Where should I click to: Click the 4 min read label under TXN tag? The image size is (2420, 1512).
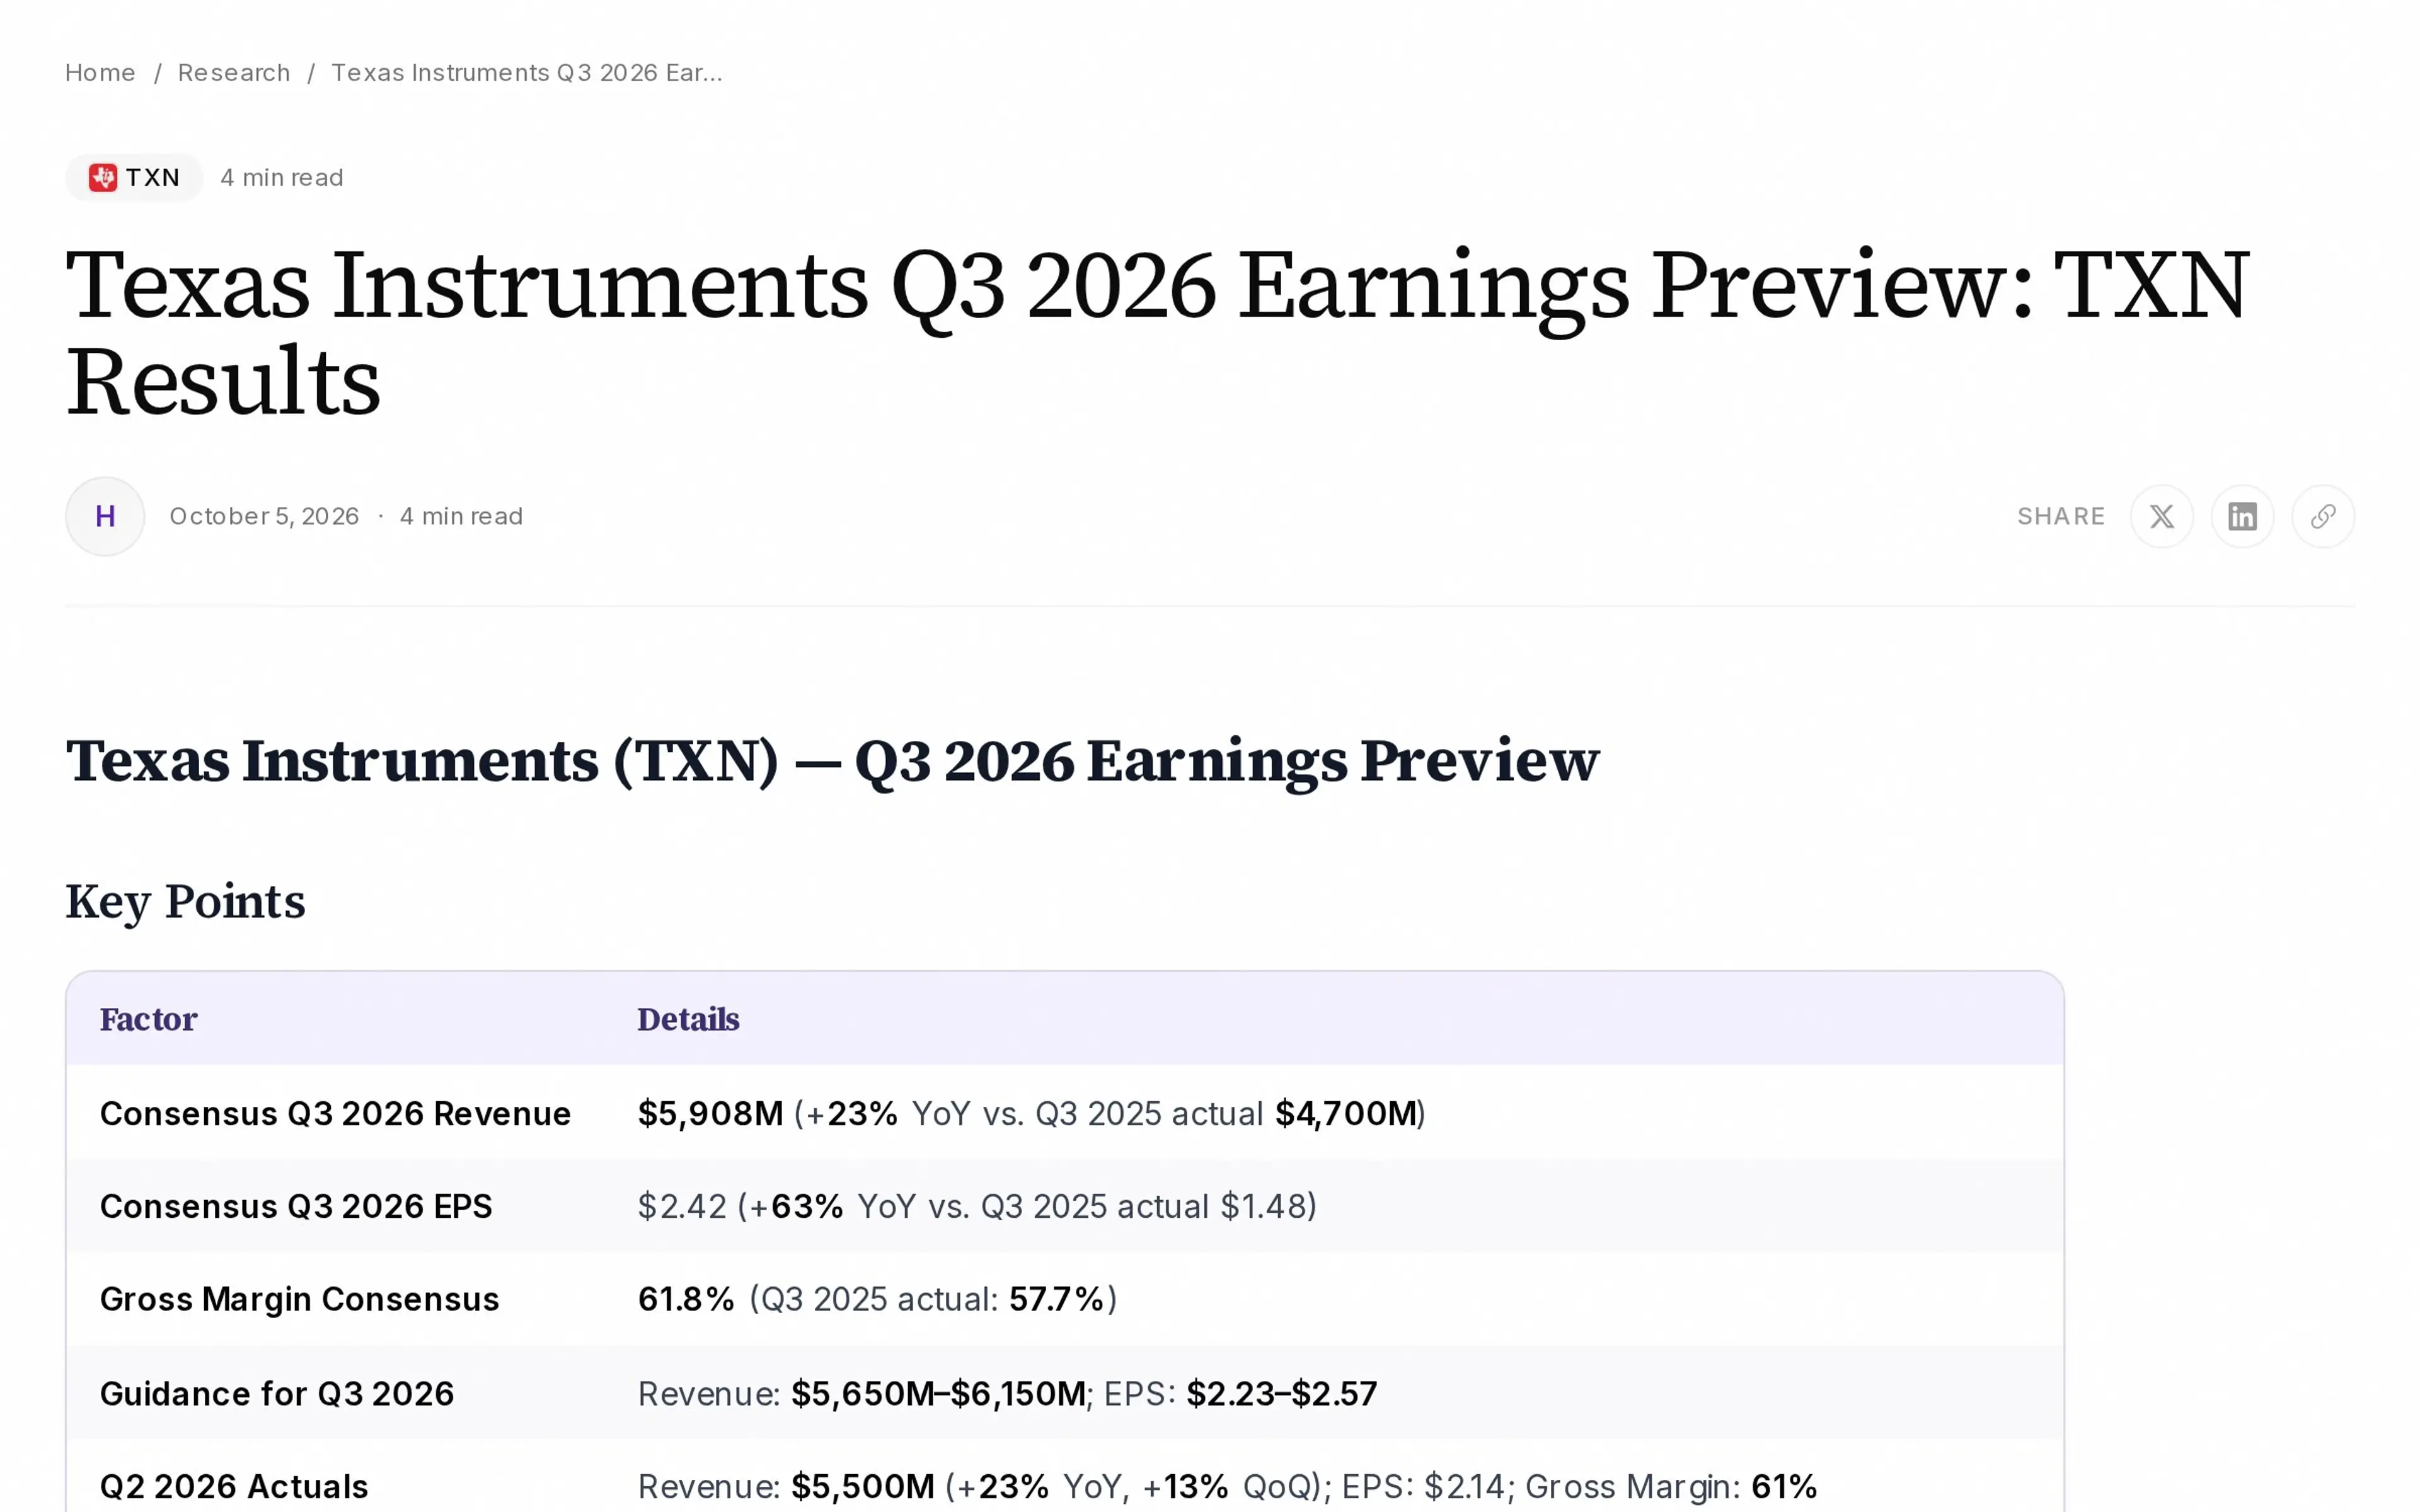click(x=282, y=177)
